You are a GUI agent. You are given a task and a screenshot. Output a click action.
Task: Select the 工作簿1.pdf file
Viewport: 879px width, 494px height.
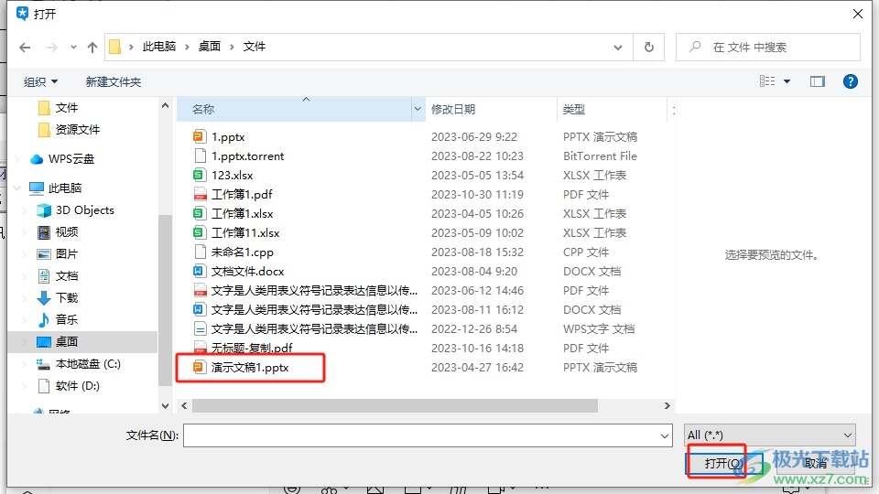click(x=242, y=194)
